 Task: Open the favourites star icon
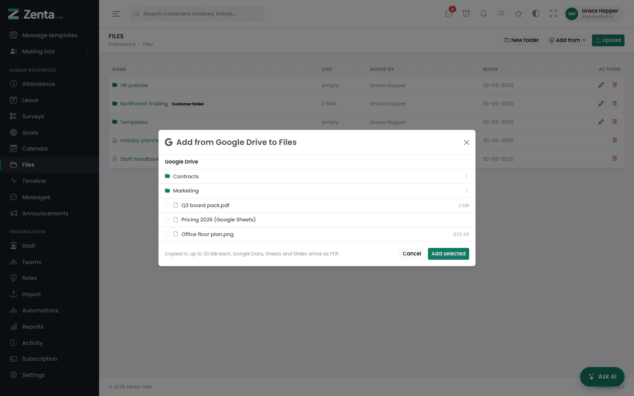(518, 13)
